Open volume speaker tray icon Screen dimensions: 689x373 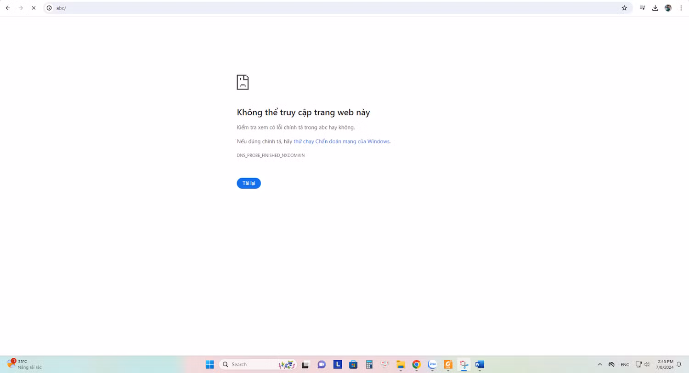(647, 364)
